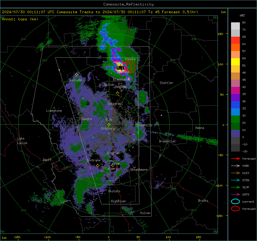Click the yellow diamond marker below RedDeer

point(117,93)
